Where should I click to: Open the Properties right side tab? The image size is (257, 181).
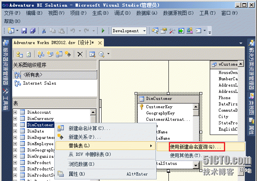point(251,126)
